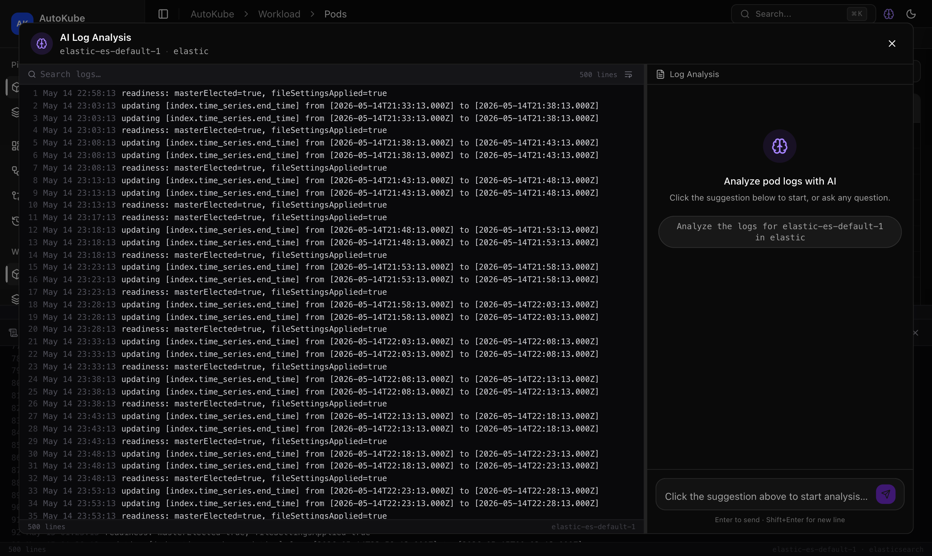Open the AI brain icon in top bar
This screenshot has height=556, width=932.
(x=888, y=14)
